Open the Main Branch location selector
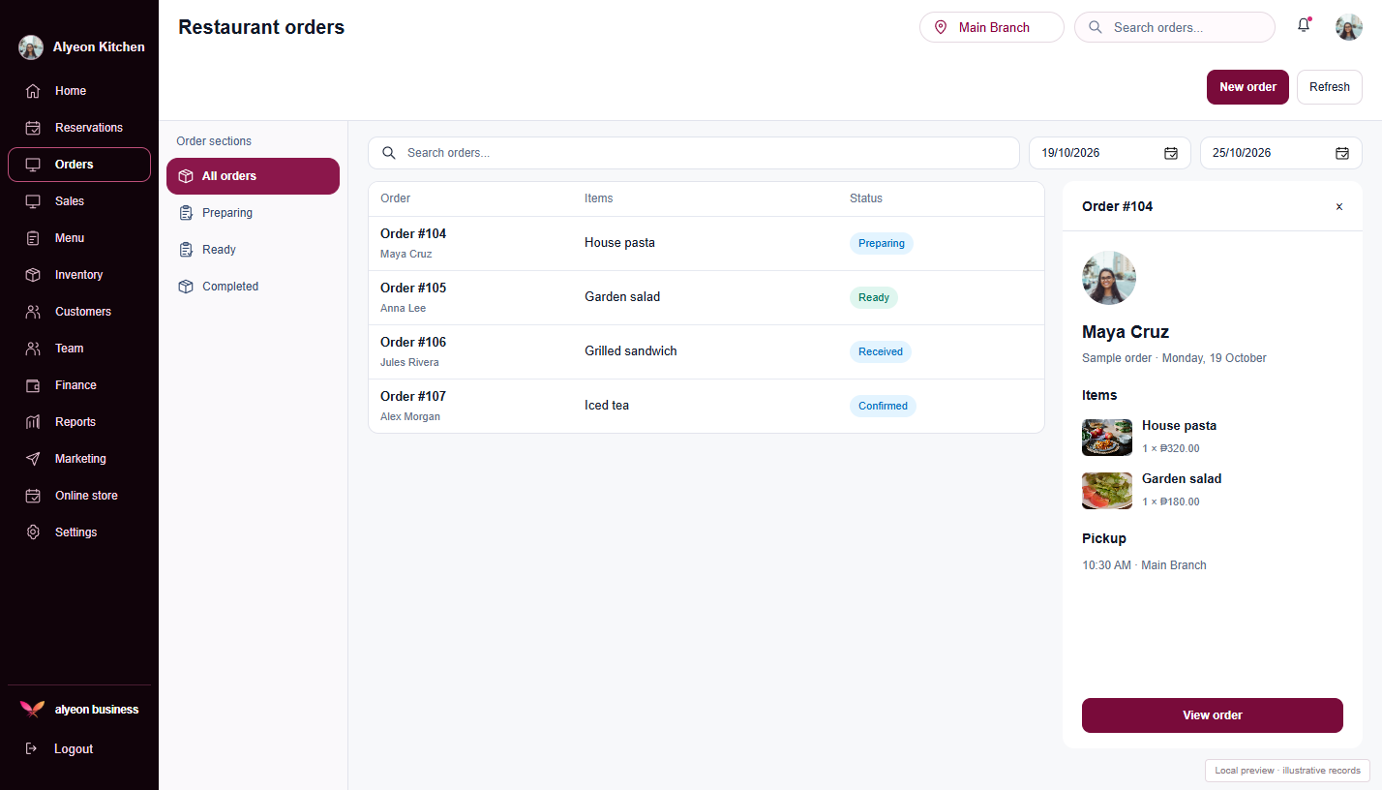The height and width of the screenshot is (790, 1382). [x=992, y=27]
